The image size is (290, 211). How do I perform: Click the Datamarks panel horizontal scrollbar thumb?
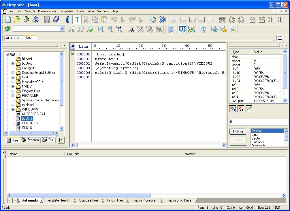point(81,195)
